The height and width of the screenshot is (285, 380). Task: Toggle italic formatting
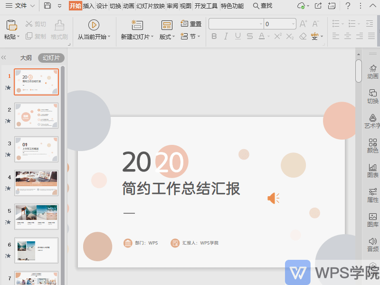(225, 36)
